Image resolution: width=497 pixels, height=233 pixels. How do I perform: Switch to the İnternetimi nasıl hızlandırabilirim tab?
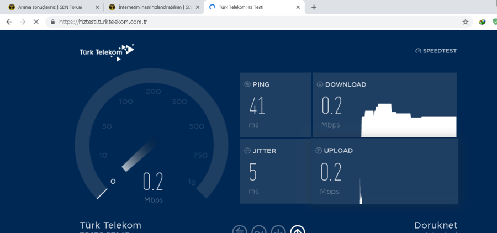click(155, 7)
